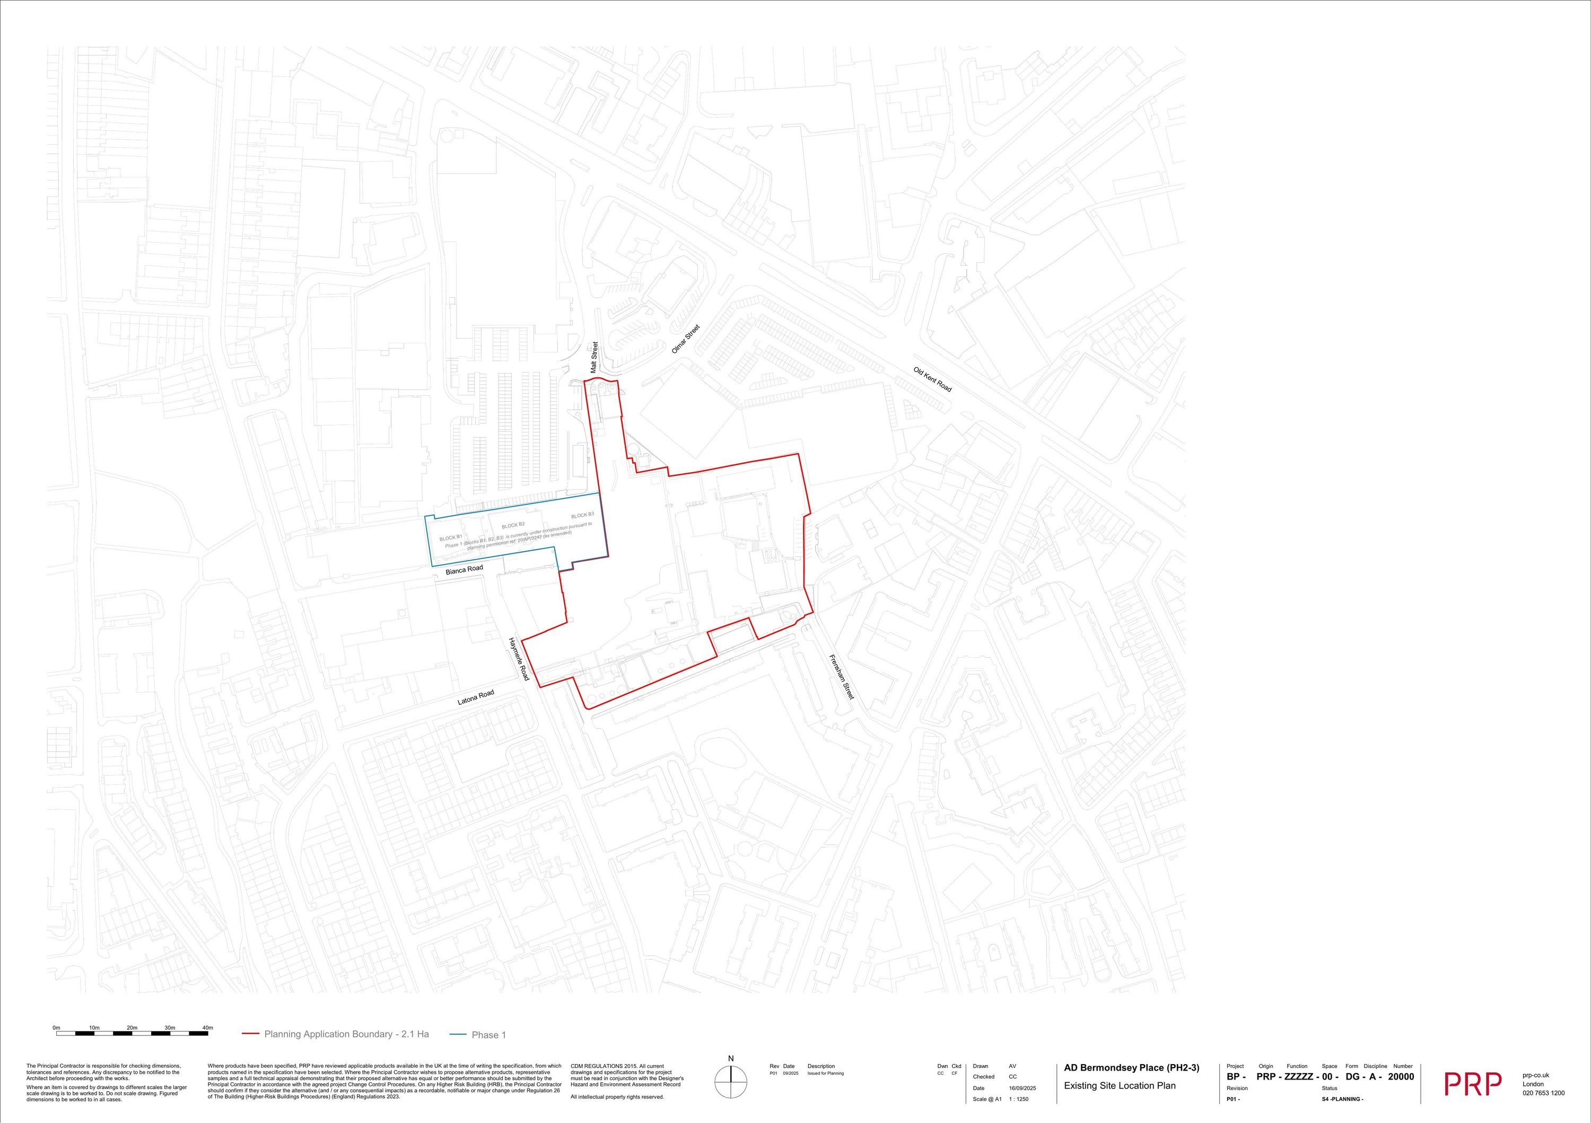
Task: Click the Latona Road label
Action: 476,697
